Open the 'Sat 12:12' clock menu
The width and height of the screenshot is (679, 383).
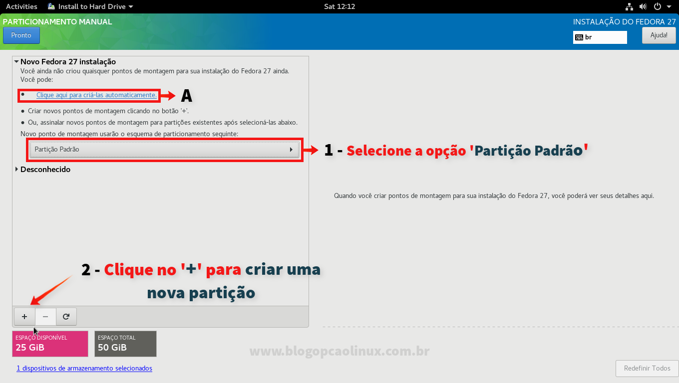click(339, 6)
